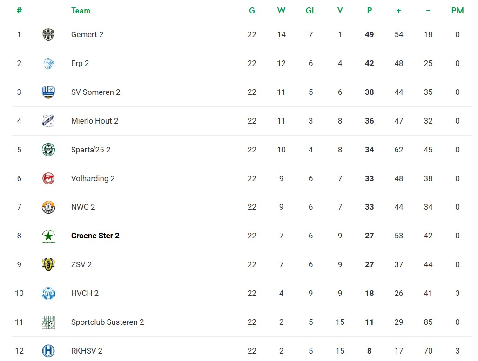Click the # rank column header

(x=19, y=11)
